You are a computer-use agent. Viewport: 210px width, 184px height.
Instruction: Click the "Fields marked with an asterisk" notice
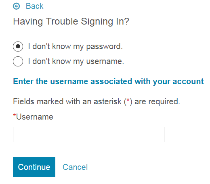point(97,101)
